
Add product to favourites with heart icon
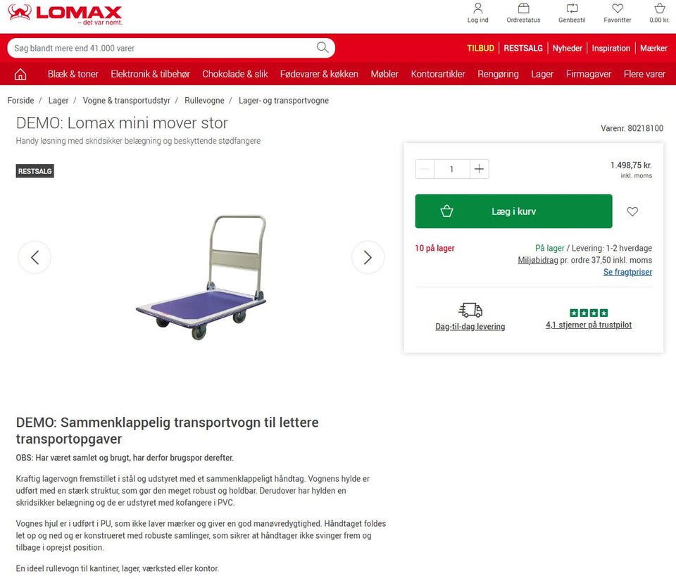632,211
